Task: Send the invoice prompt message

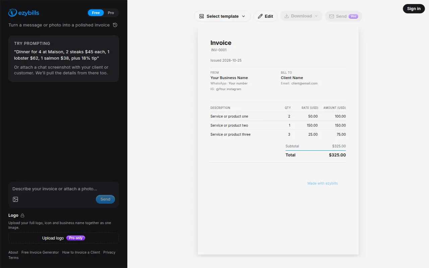Action: (x=105, y=199)
